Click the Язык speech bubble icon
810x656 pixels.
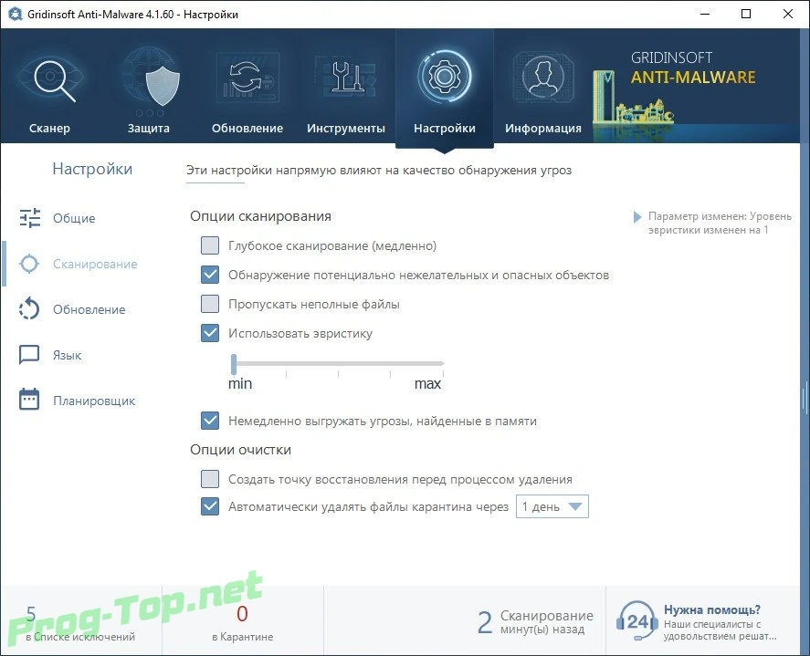[29, 355]
